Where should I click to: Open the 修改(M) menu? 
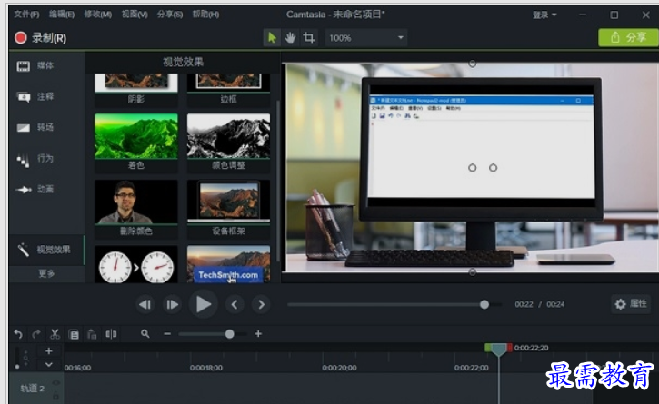(x=97, y=15)
